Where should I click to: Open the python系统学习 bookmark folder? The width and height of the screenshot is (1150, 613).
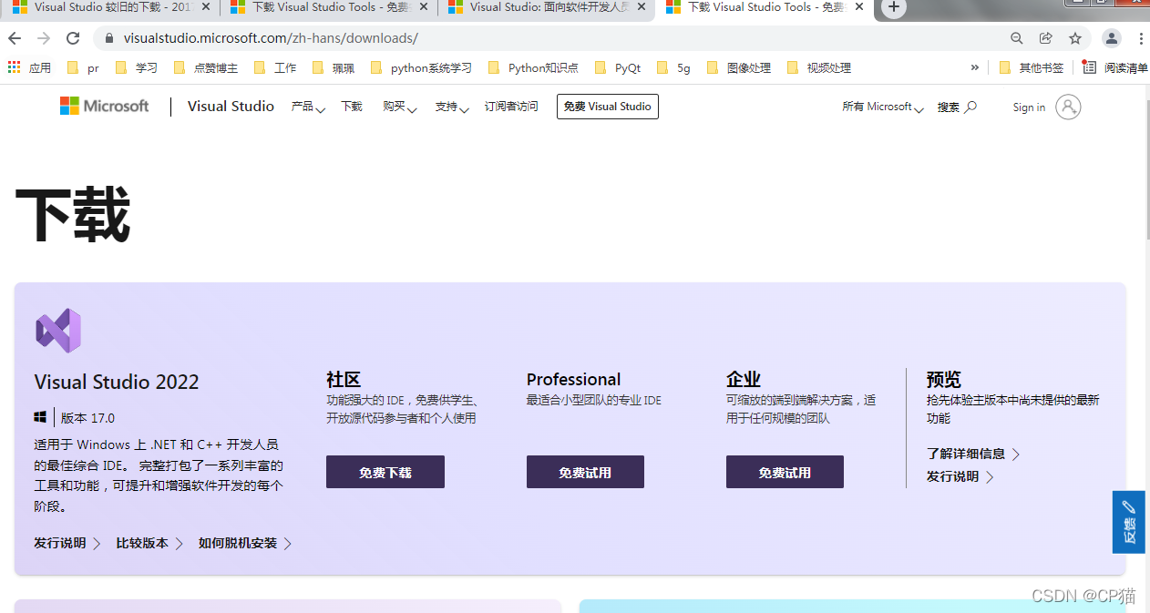[421, 67]
